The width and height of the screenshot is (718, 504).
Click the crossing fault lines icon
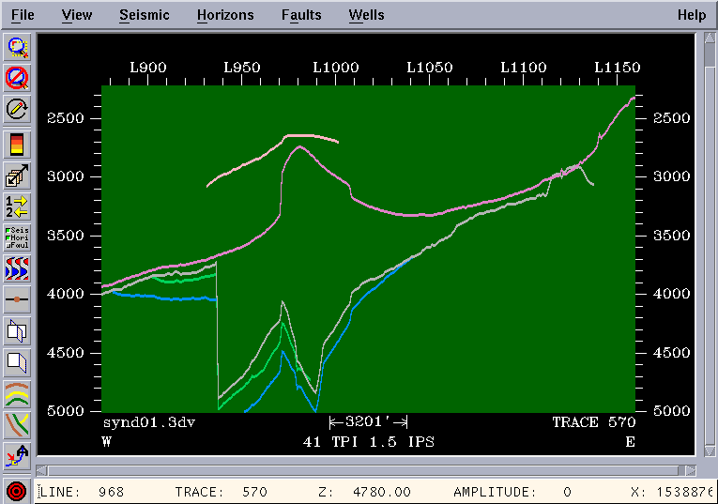point(18,425)
